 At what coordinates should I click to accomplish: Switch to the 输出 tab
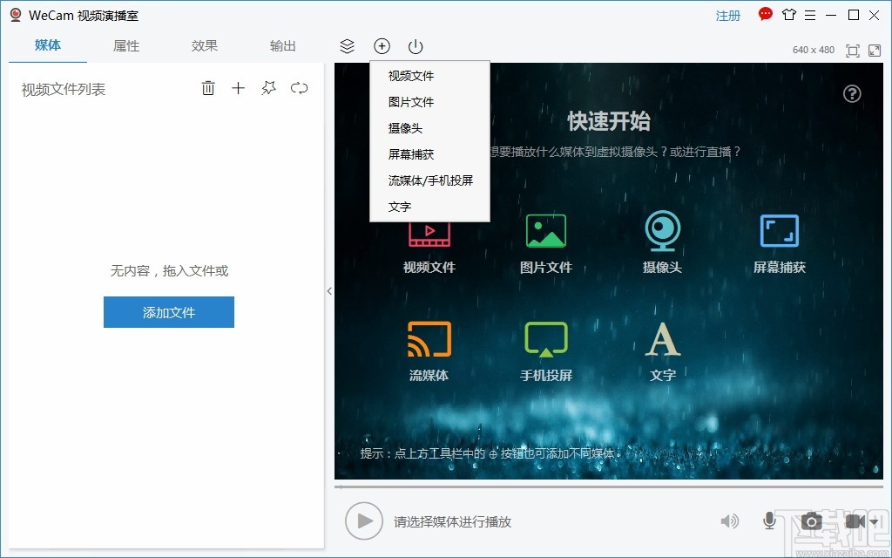click(x=283, y=46)
